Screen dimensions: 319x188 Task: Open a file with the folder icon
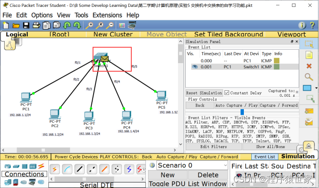16,25
